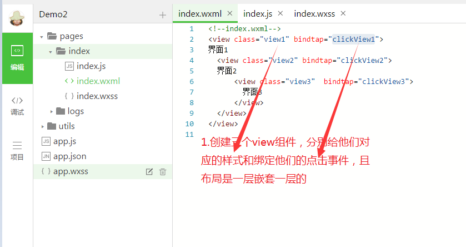This screenshot has height=247, width=466.
Task: Click the user avatar icon
Action: [x=17, y=16]
